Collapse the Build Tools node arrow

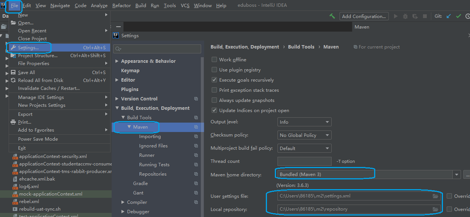pos(123,118)
